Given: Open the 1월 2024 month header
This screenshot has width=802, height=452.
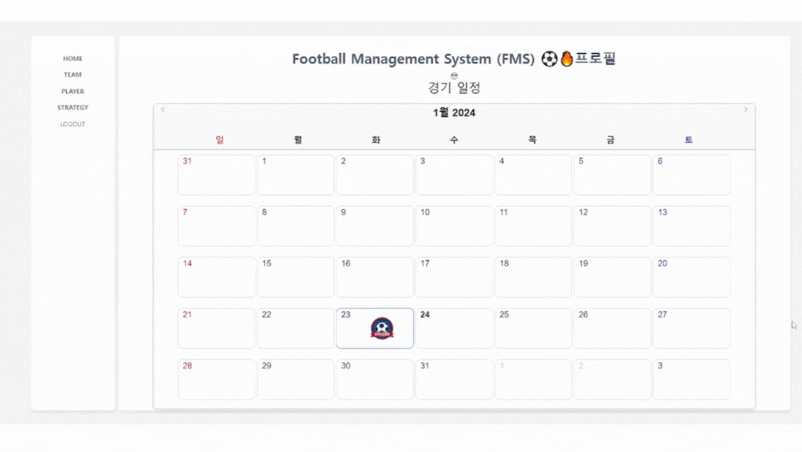Looking at the screenshot, I should 454,112.
